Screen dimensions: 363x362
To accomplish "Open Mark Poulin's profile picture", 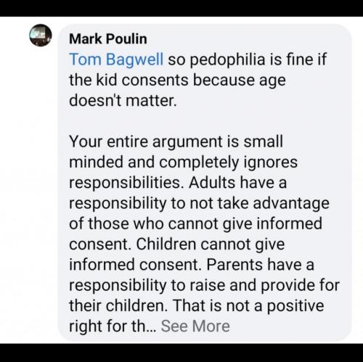I will tap(41, 35).
